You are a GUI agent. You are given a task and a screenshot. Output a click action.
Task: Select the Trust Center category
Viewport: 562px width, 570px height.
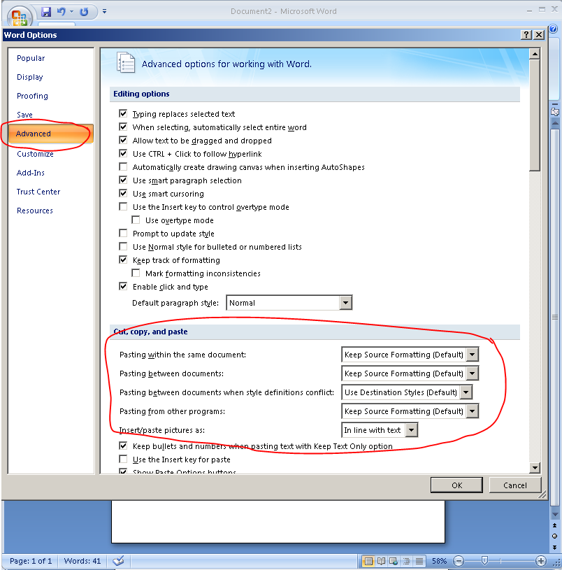pyautogui.click(x=38, y=192)
